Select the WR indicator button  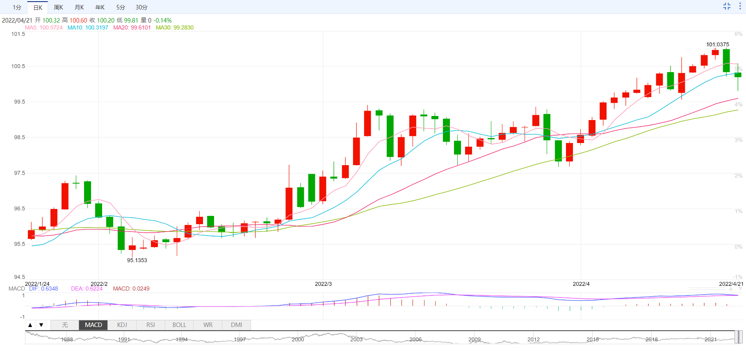pyautogui.click(x=208, y=325)
